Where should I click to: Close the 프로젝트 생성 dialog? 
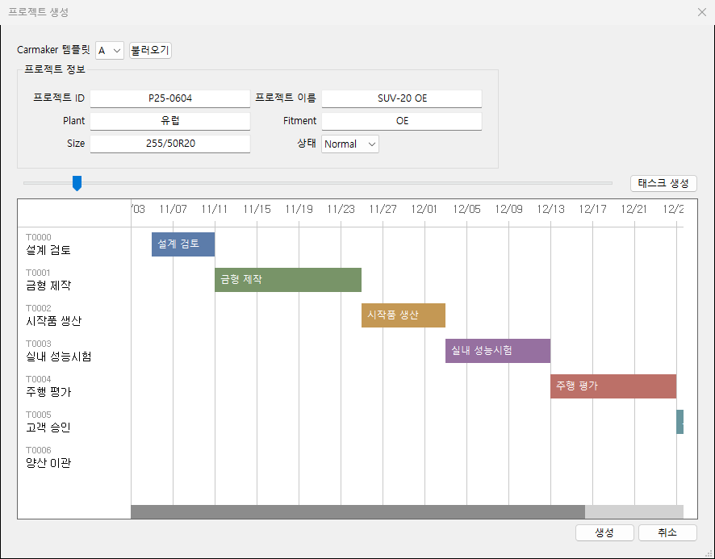point(702,12)
